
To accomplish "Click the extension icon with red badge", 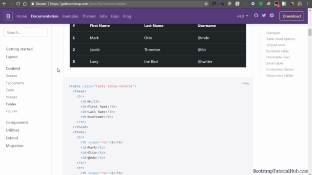I will coord(276,4).
